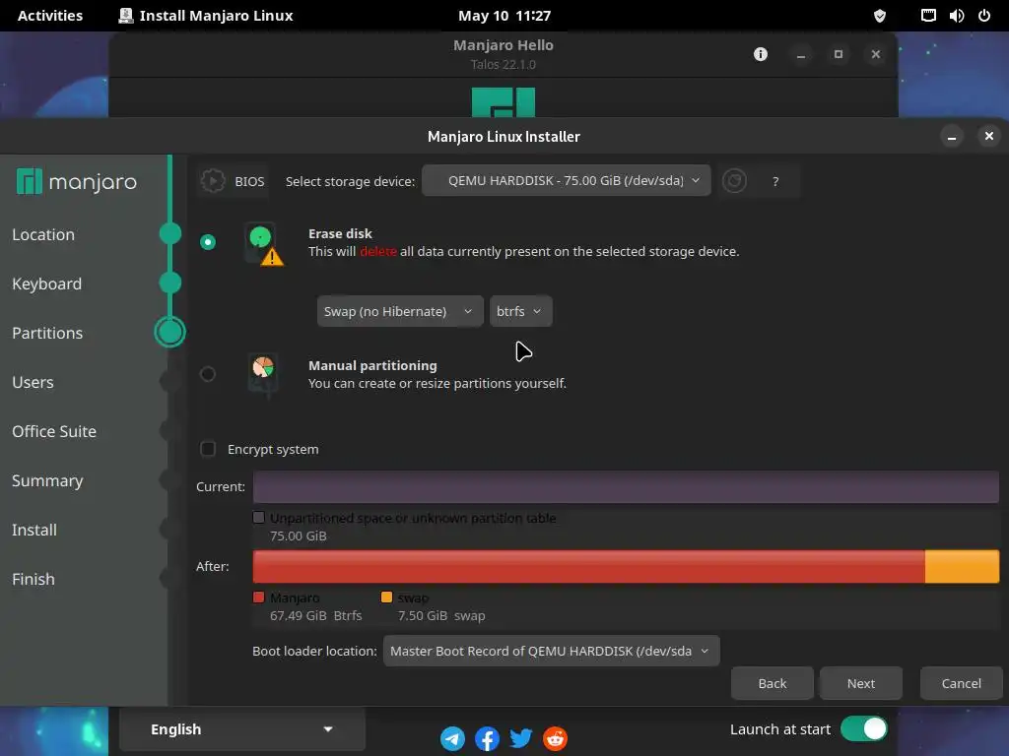
Task: Open the Boot loader location dropdown
Action: (x=552, y=652)
